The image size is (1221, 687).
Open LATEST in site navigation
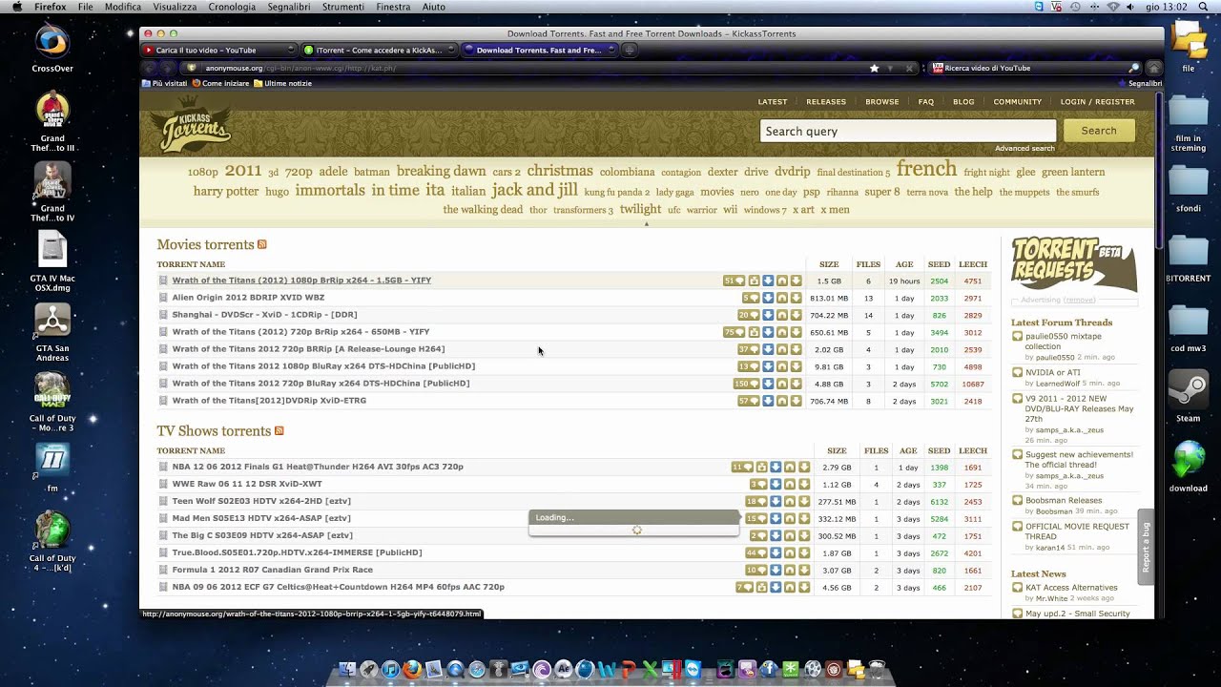point(773,102)
